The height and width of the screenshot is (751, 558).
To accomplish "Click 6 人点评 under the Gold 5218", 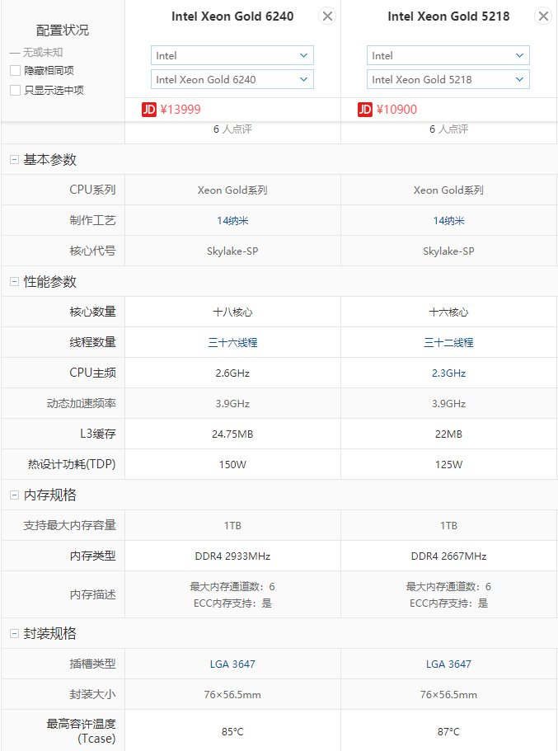I will [449, 129].
